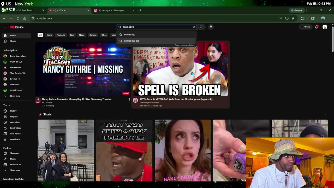Open the David Newyork subscription channel
Image resolution: width=334 pixels, height=188 pixels.
pos(16,56)
